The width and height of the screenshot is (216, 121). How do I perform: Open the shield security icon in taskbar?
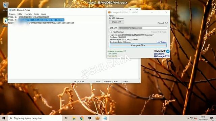[90, 118]
